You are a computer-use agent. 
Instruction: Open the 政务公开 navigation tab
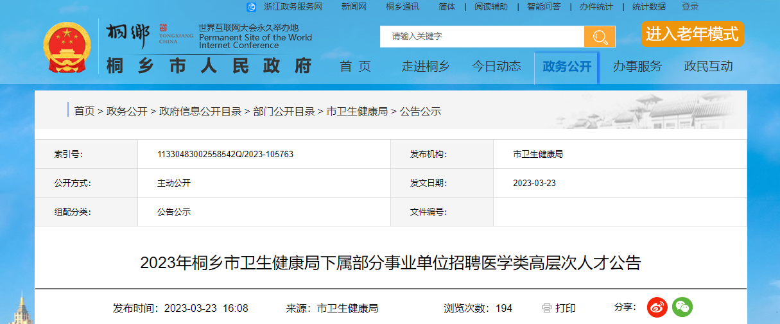(566, 66)
